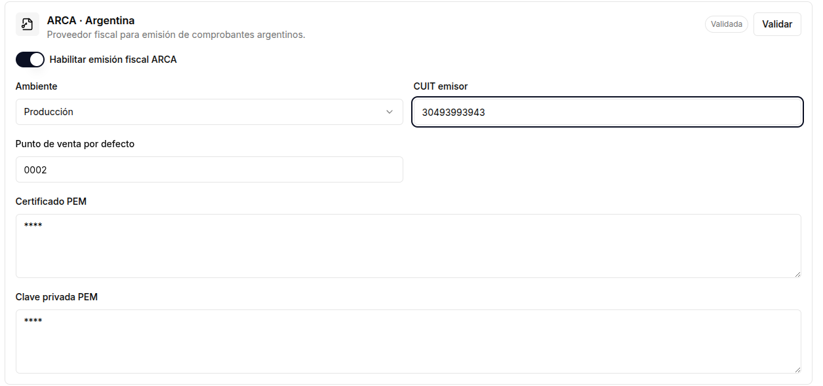This screenshot has width=823, height=386.
Task: Disable the Habilitar emisión fiscal ARCA switch
Action: (x=30, y=60)
